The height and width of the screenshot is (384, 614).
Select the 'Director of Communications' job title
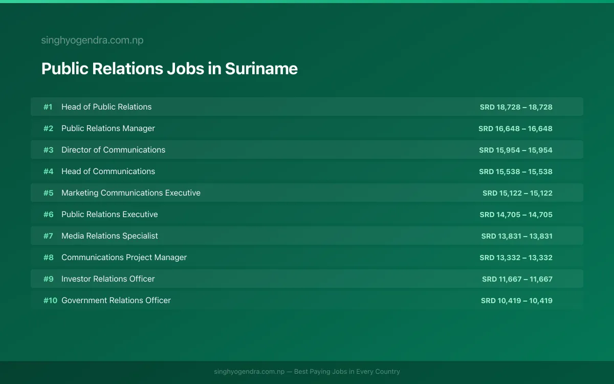pyautogui.click(x=113, y=150)
